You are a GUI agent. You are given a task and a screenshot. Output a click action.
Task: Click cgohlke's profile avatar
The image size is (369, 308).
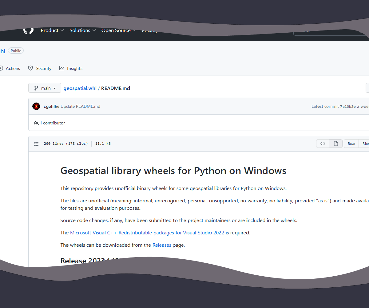(x=36, y=106)
